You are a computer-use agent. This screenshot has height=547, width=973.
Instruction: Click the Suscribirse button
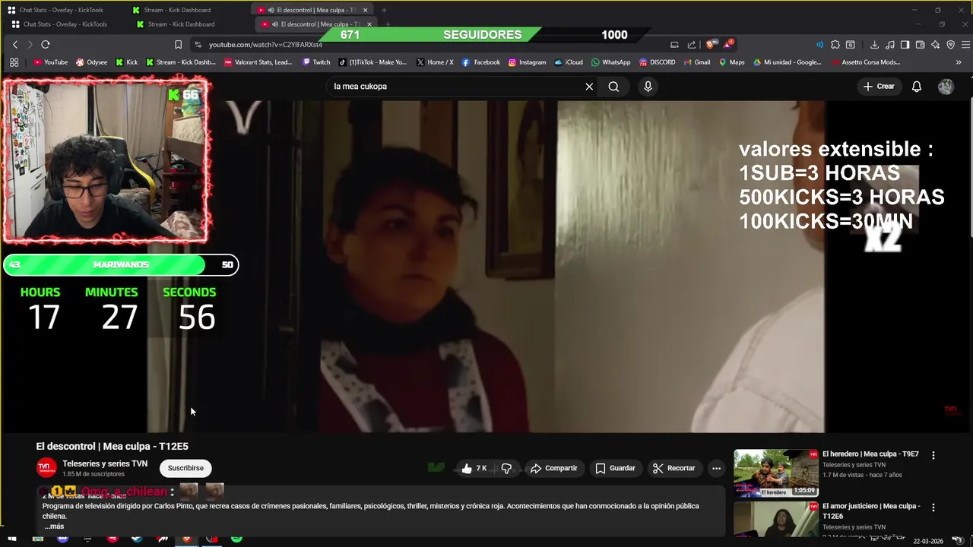coord(185,468)
